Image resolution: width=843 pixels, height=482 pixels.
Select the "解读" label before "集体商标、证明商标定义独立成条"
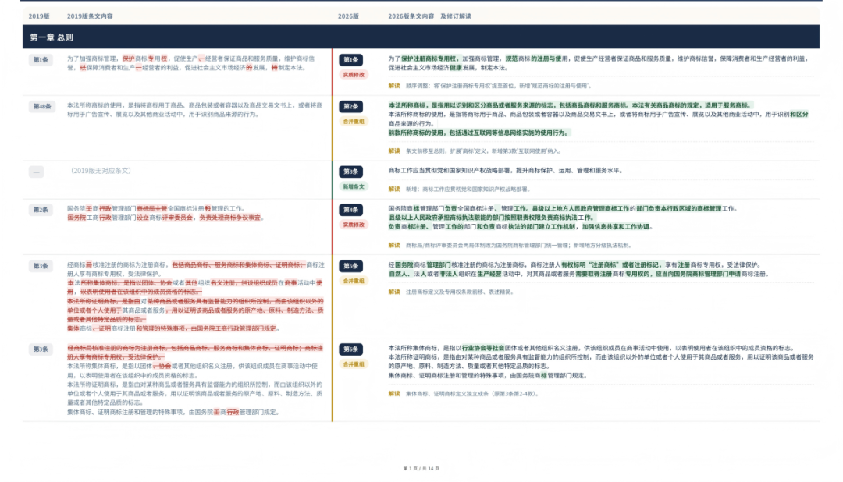[394, 394]
